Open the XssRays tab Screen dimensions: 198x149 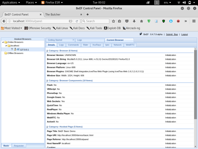point(97,45)
